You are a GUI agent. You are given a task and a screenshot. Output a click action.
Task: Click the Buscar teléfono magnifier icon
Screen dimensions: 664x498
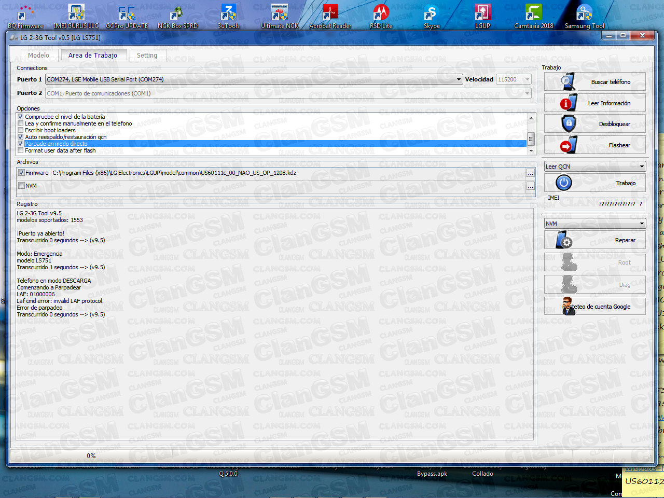pos(568,82)
